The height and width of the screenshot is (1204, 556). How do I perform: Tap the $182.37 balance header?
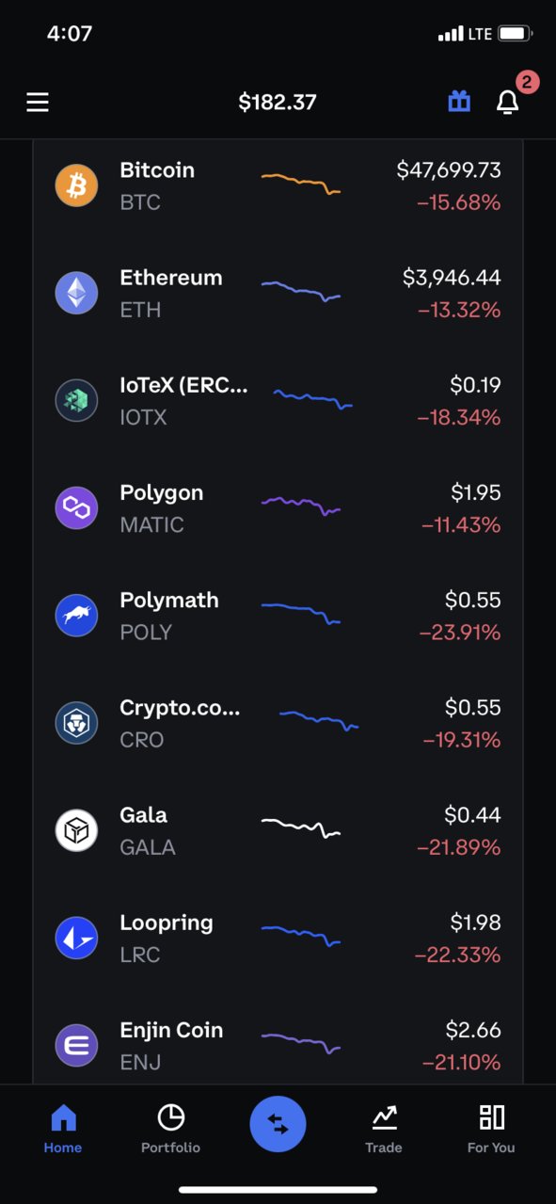tap(278, 102)
